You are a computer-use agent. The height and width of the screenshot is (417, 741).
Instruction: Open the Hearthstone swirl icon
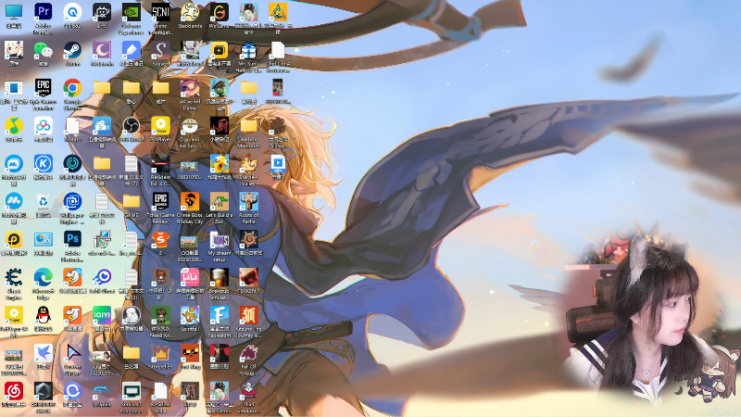(248, 239)
